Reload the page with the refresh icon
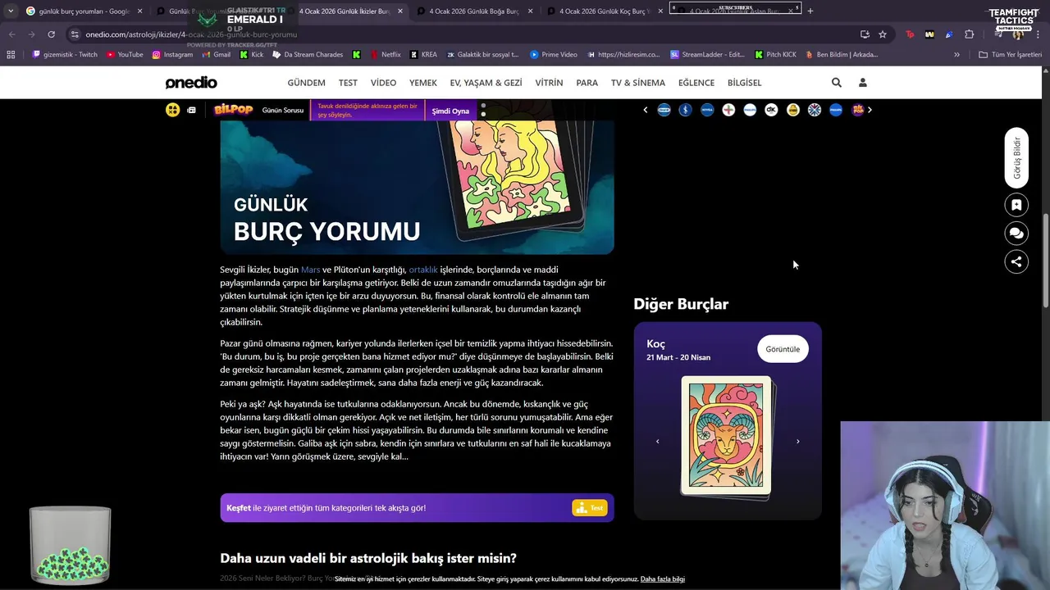This screenshot has height=590, width=1050. point(51,34)
